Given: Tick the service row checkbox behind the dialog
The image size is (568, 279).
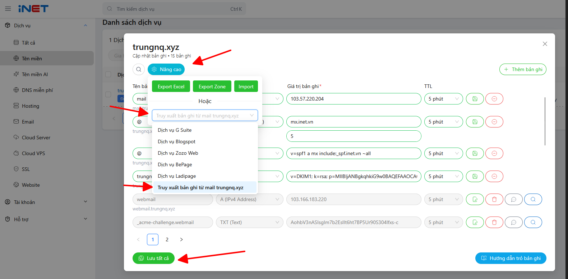Looking at the screenshot, I should [108, 94].
